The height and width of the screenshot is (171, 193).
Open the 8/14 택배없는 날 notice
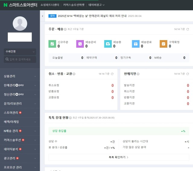[x=92, y=16]
